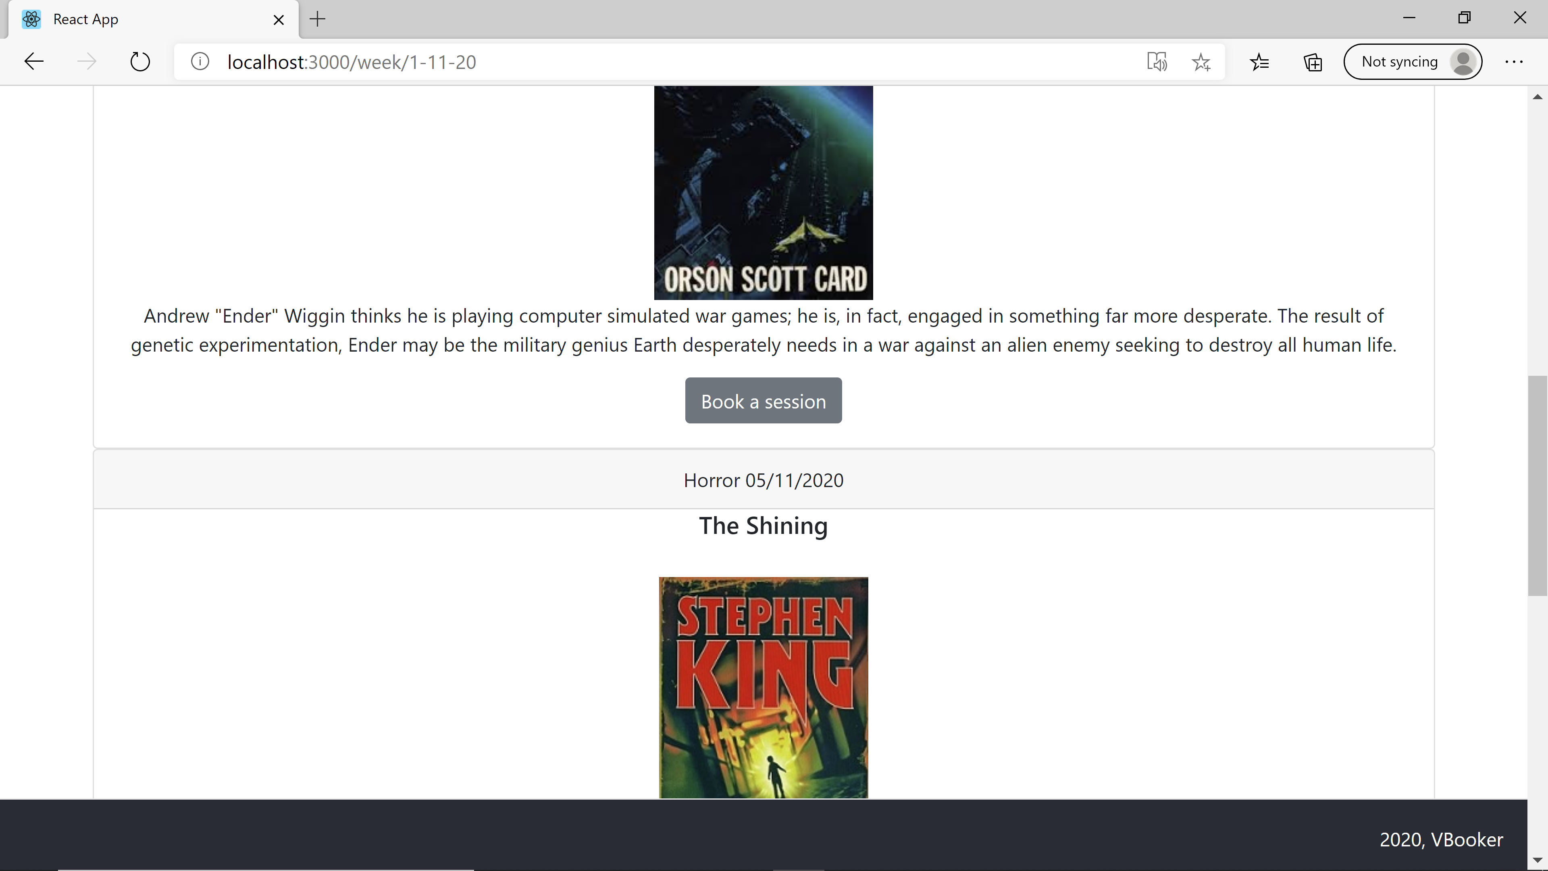1548x871 pixels.
Task: Click the forward navigation arrow
Action: [x=87, y=61]
